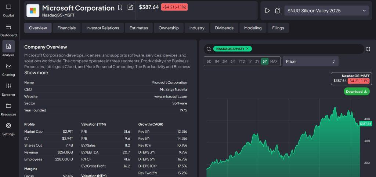Open the Industry tab
The image size is (376, 177).
tap(197, 28)
